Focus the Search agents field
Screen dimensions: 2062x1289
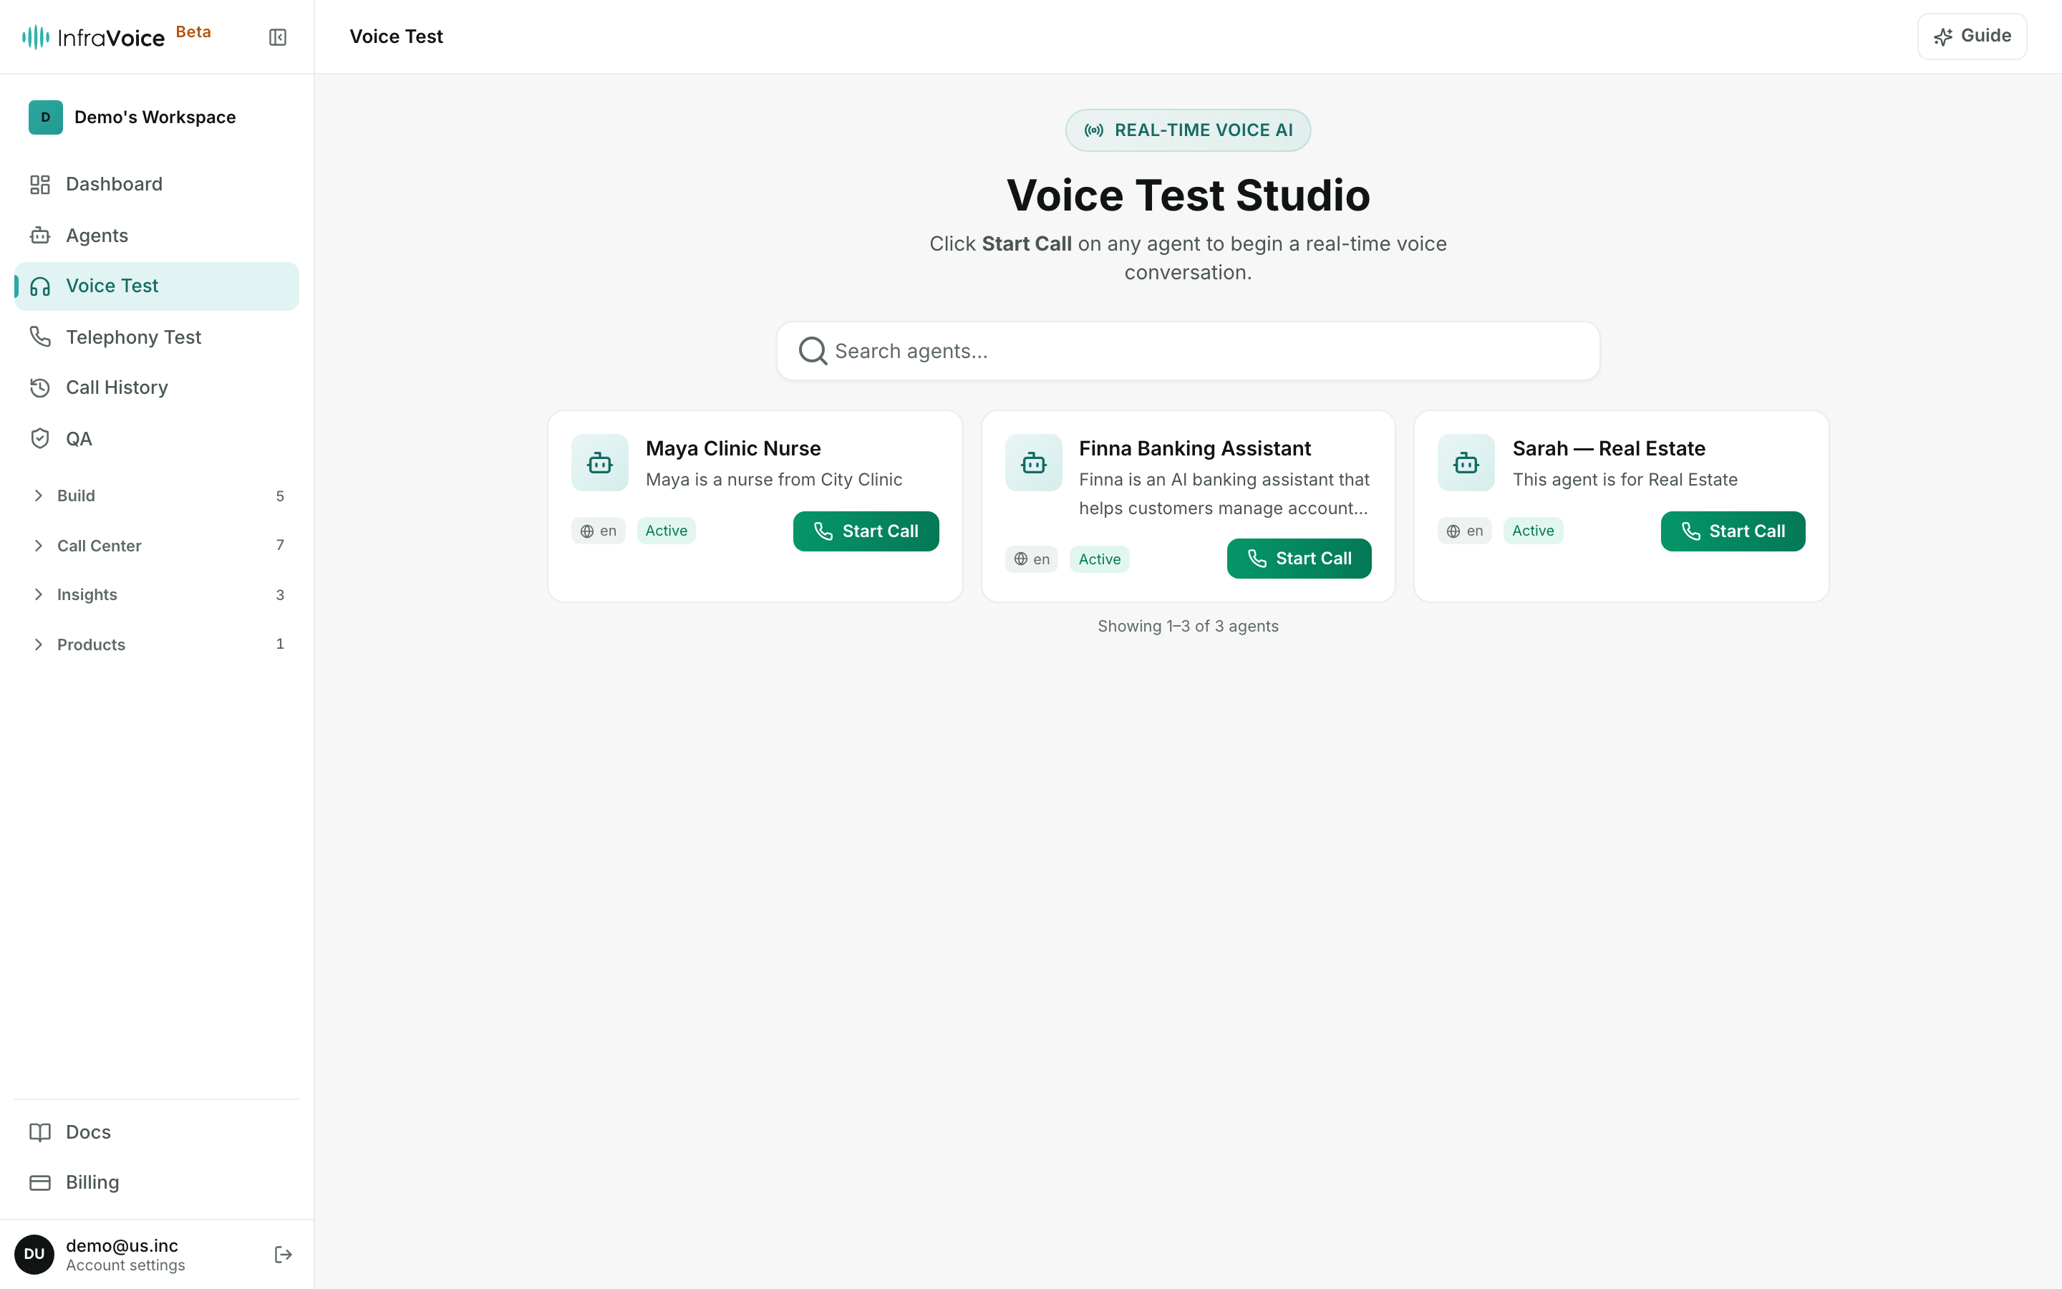1188,351
